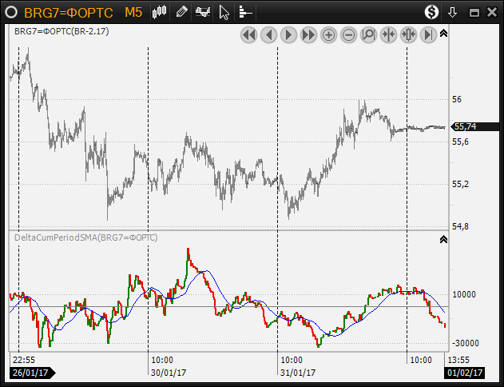504x387 pixels.
Task: Jump to the latest bar
Action: [x=428, y=34]
